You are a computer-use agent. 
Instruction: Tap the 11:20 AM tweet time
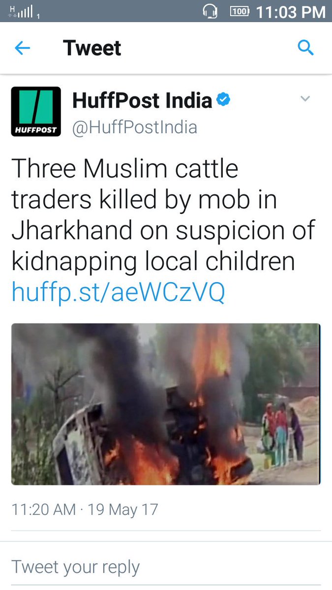(44, 509)
